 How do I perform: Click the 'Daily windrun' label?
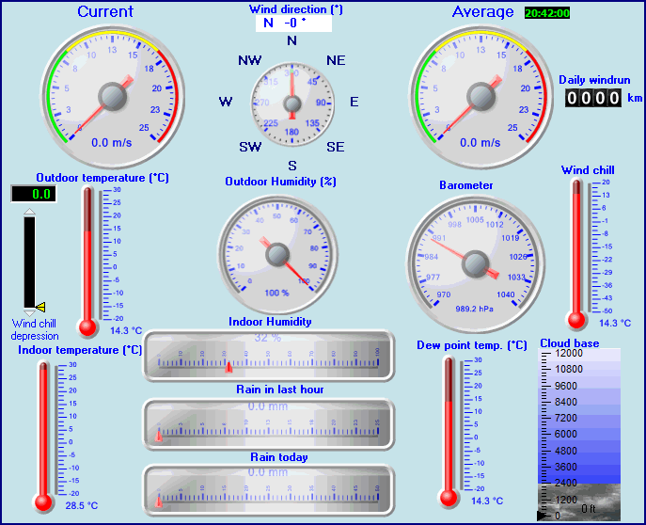(594, 80)
